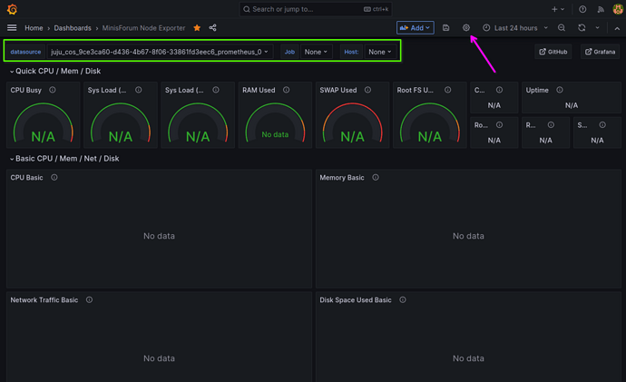Go to Dashboards breadcrumb
626x382 pixels.
pos(73,28)
